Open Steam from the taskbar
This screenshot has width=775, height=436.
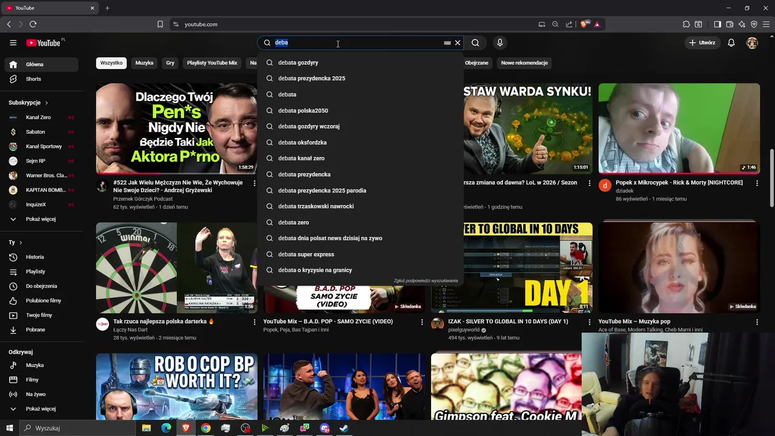click(343, 428)
